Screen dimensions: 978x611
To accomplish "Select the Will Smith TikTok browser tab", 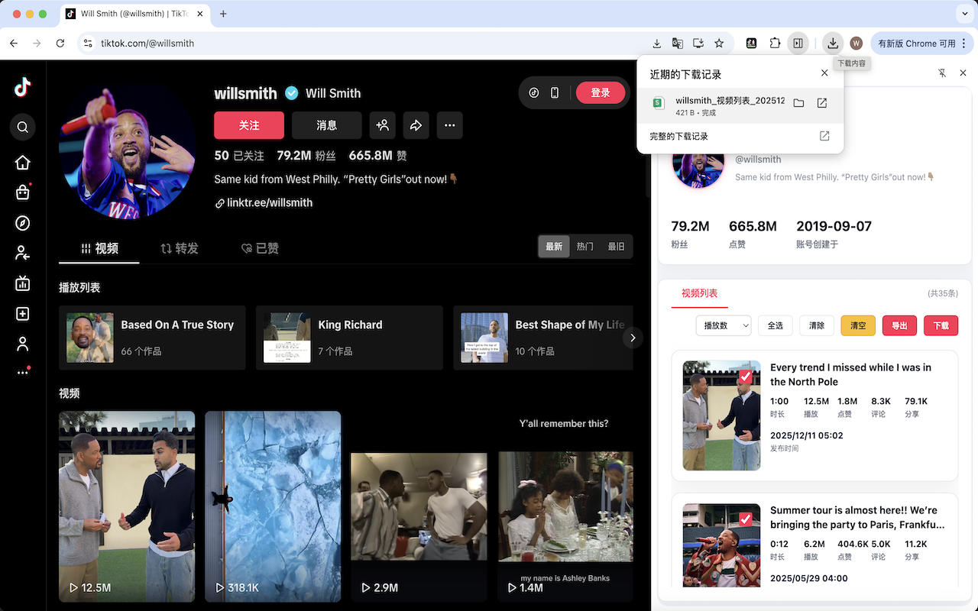I will [x=134, y=14].
